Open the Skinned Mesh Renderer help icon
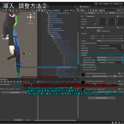The width and height of the screenshot is (124, 124). 117,28
